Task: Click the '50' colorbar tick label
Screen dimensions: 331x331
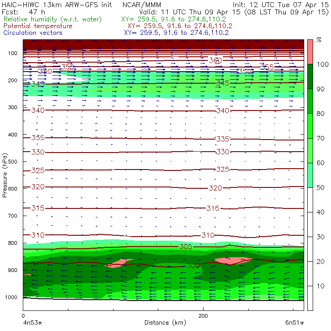Action: [x=320, y=188]
